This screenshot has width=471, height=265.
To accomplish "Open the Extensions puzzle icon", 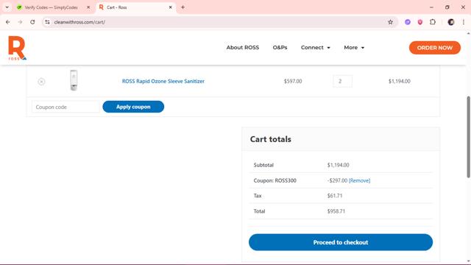I will [433, 22].
